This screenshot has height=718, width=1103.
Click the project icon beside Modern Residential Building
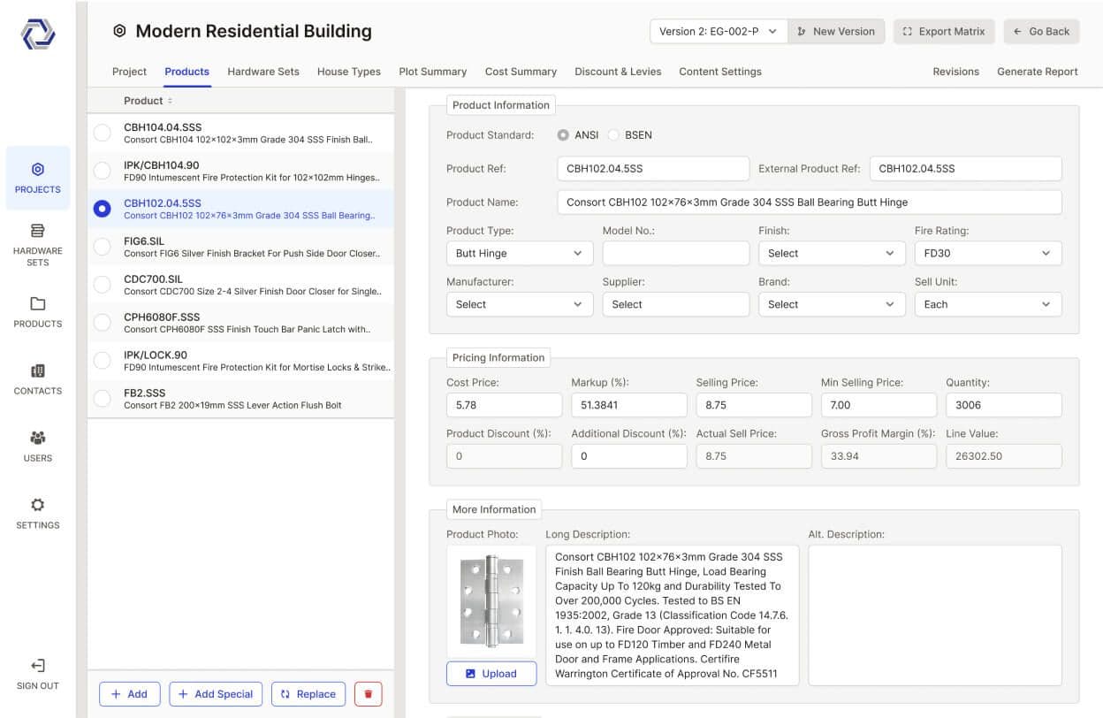pyautogui.click(x=119, y=31)
